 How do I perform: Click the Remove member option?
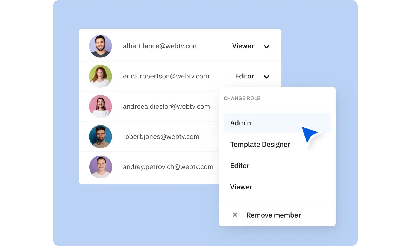[x=273, y=215]
